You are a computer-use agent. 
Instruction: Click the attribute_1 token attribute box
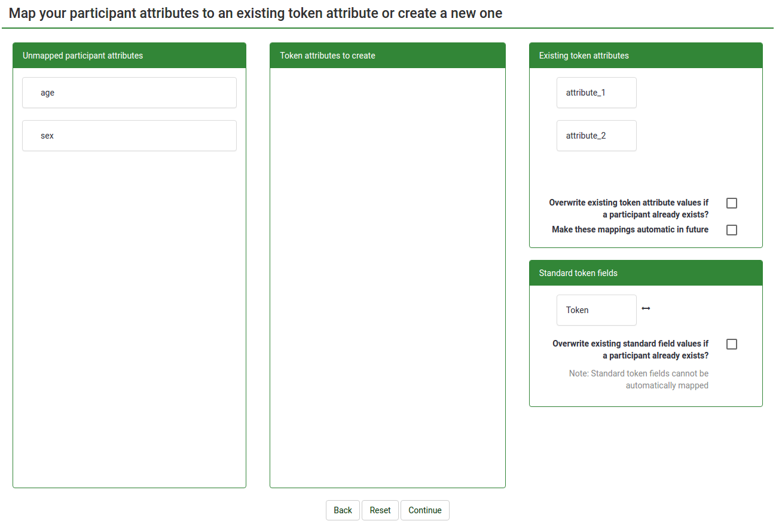596,93
